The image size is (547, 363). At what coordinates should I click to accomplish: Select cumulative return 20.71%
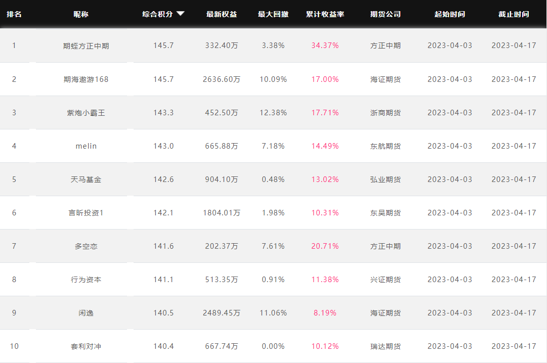point(325,246)
